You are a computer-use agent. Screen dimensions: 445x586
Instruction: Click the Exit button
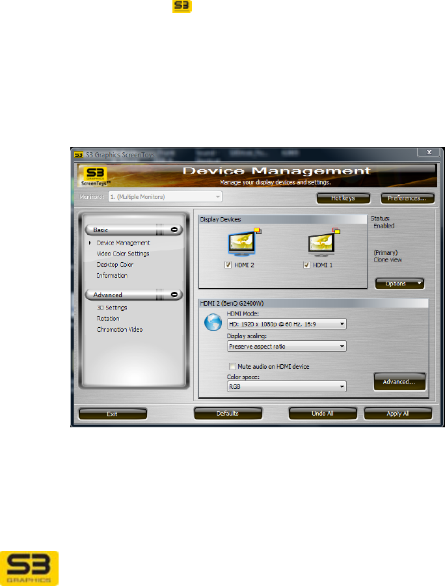112,414
